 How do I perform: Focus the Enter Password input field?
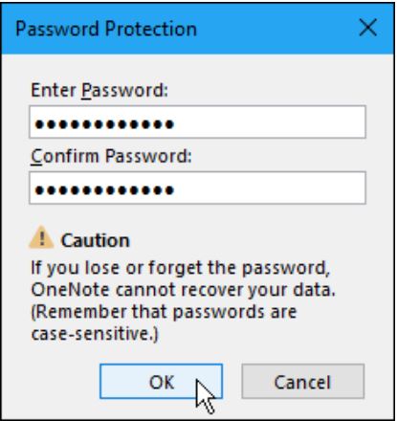pos(197,122)
